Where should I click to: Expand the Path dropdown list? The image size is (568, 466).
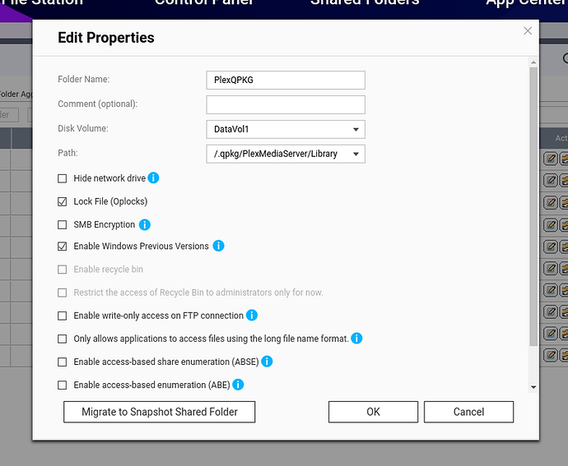click(286, 154)
